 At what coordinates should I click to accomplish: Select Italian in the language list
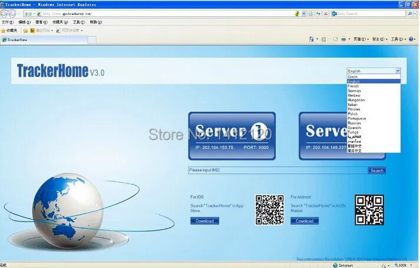coord(373,105)
